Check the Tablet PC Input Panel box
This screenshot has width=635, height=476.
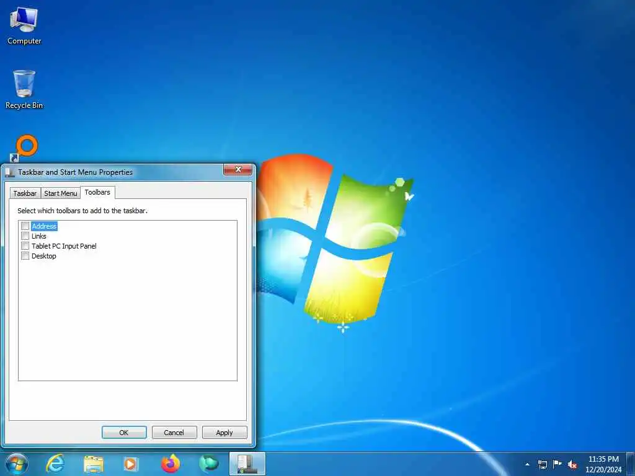[25, 246]
